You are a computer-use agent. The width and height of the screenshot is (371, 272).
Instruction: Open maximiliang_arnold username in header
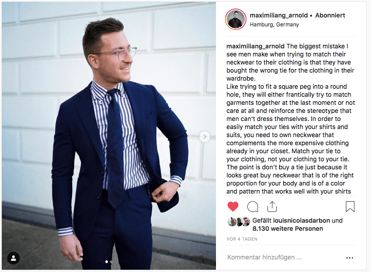click(x=279, y=15)
